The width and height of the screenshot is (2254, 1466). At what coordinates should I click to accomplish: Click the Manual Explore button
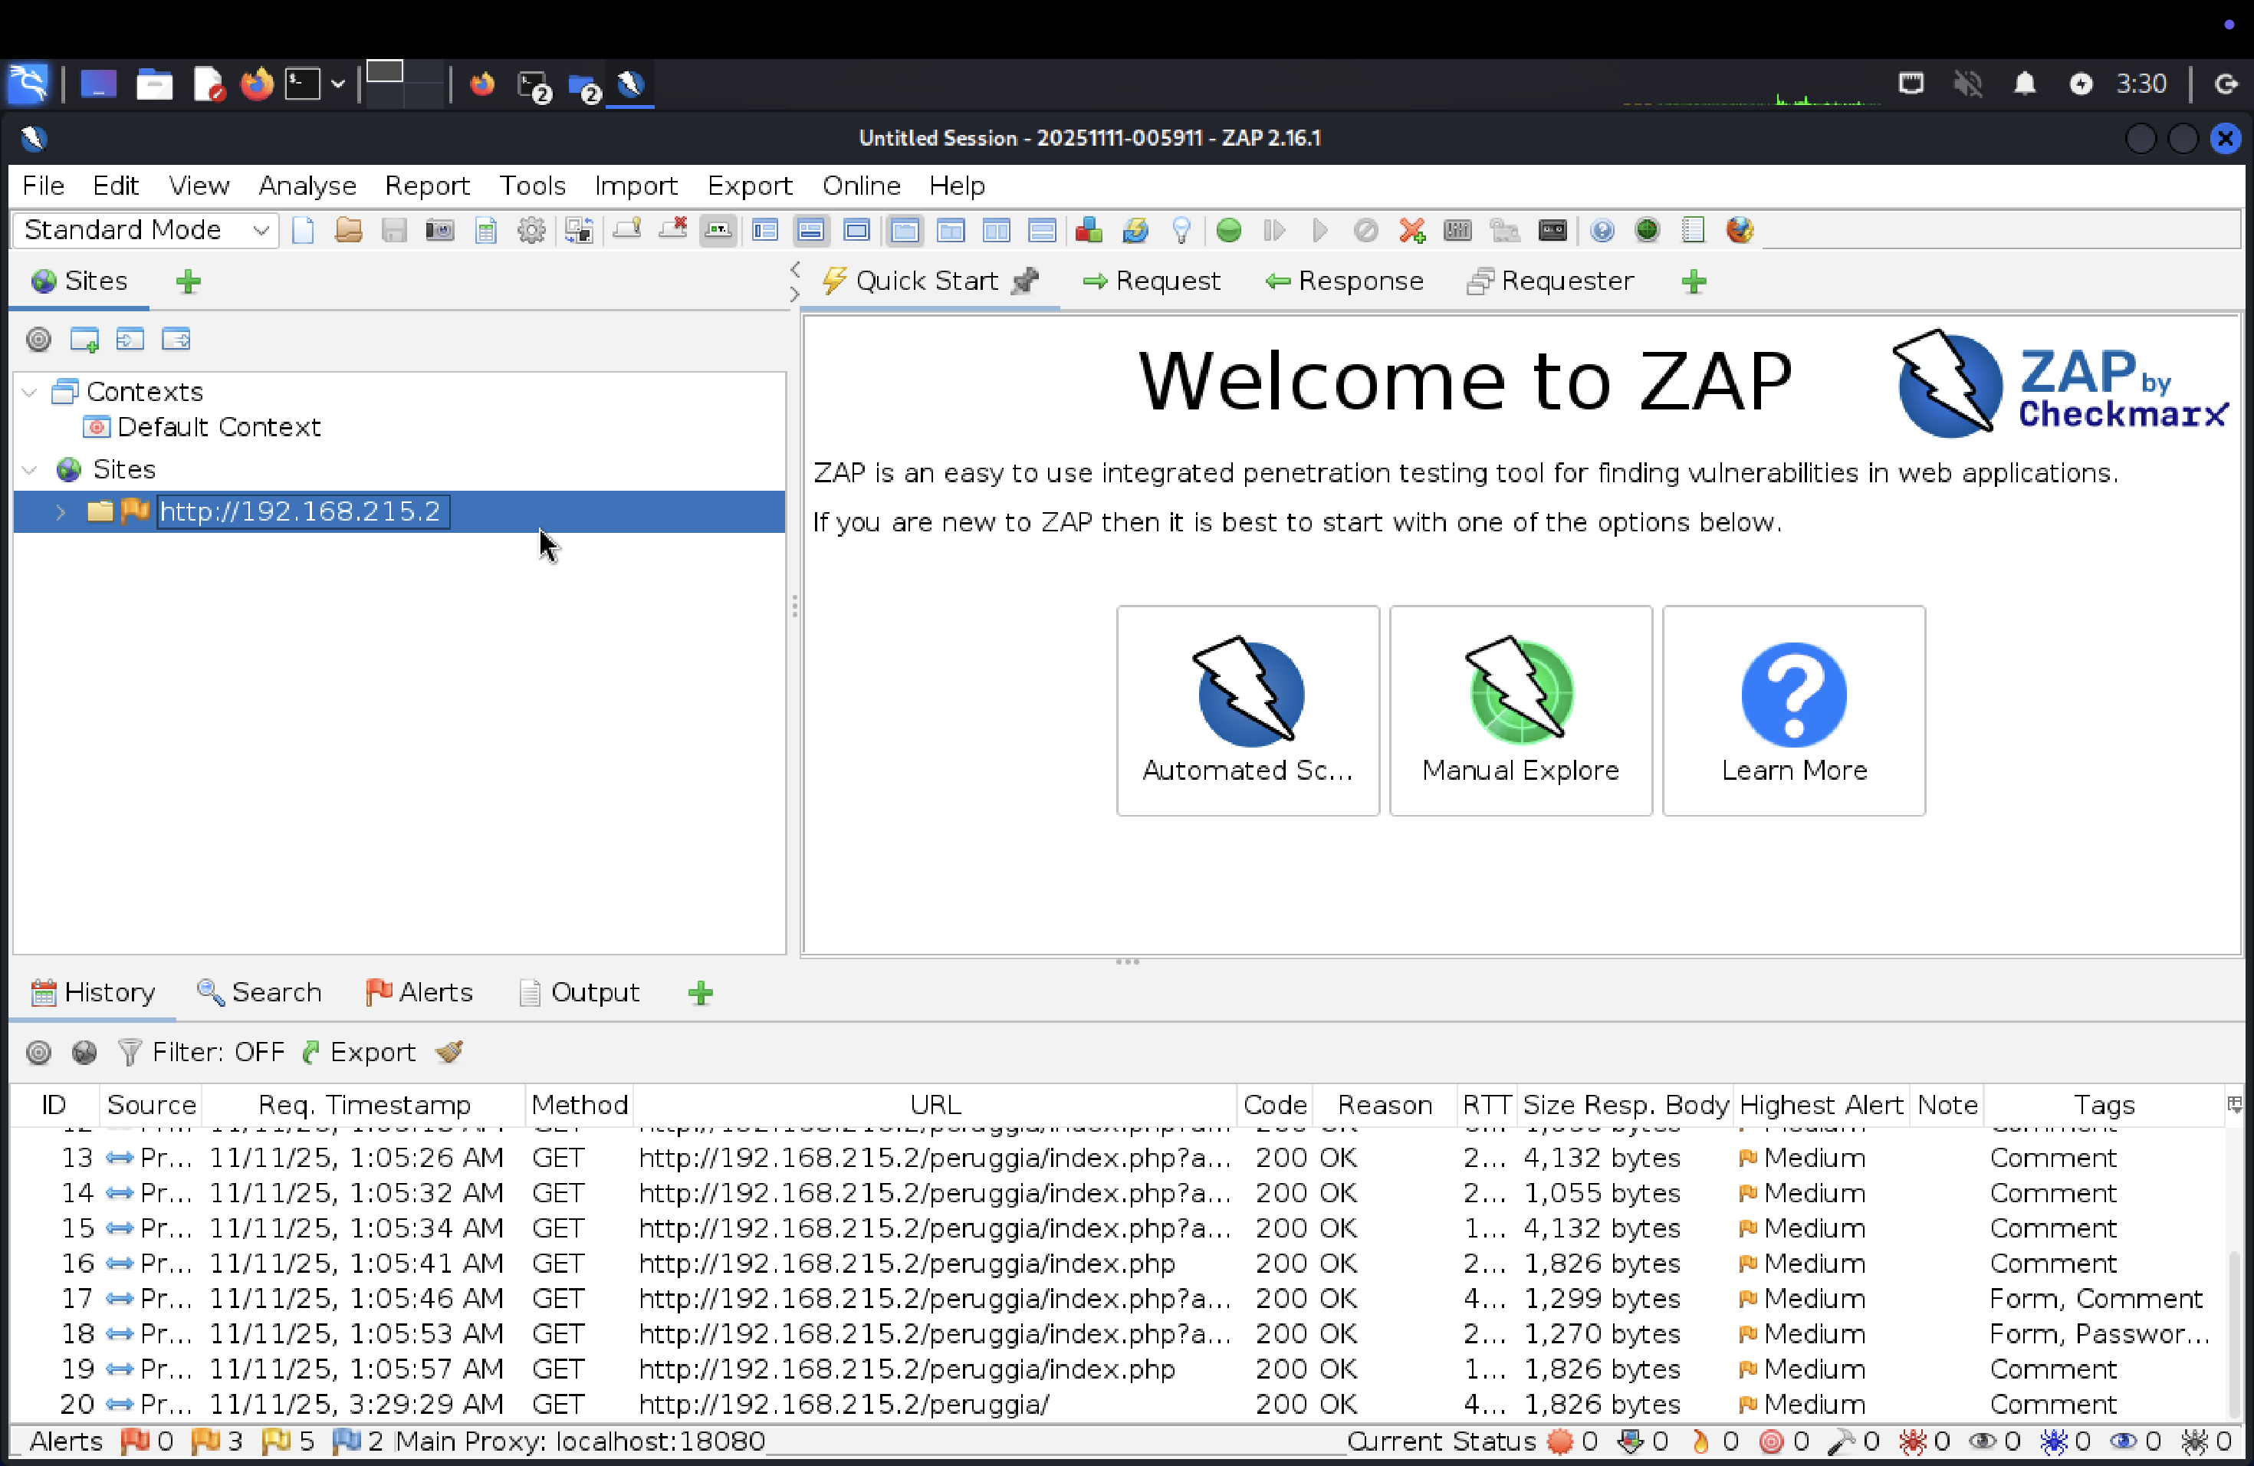pos(1520,710)
